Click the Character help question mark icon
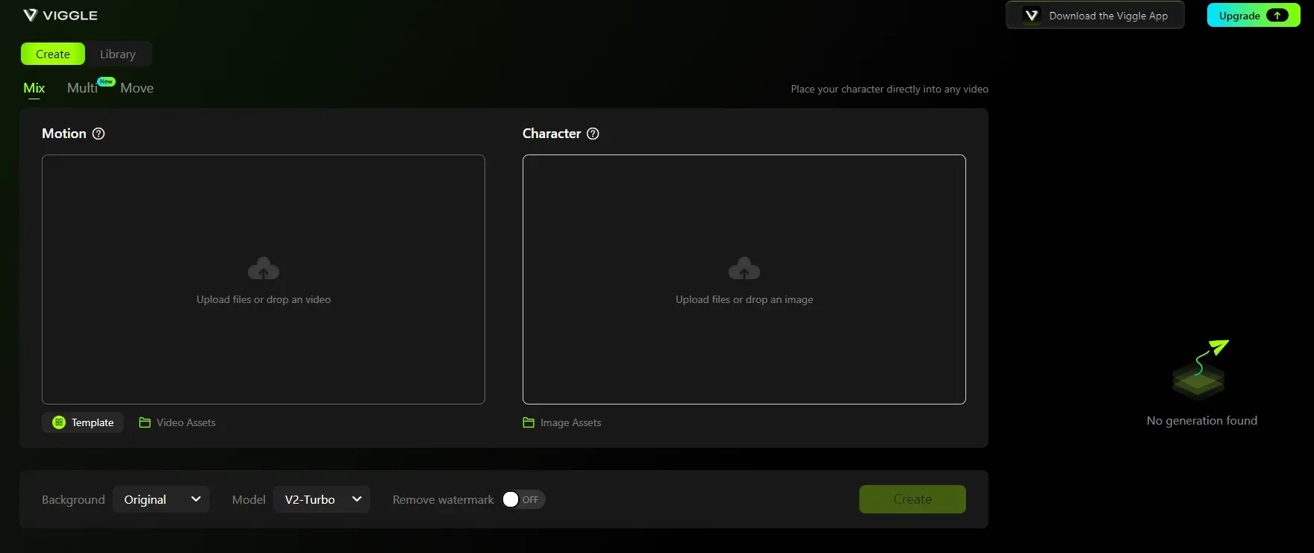The height and width of the screenshot is (553, 1314). click(x=593, y=134)
